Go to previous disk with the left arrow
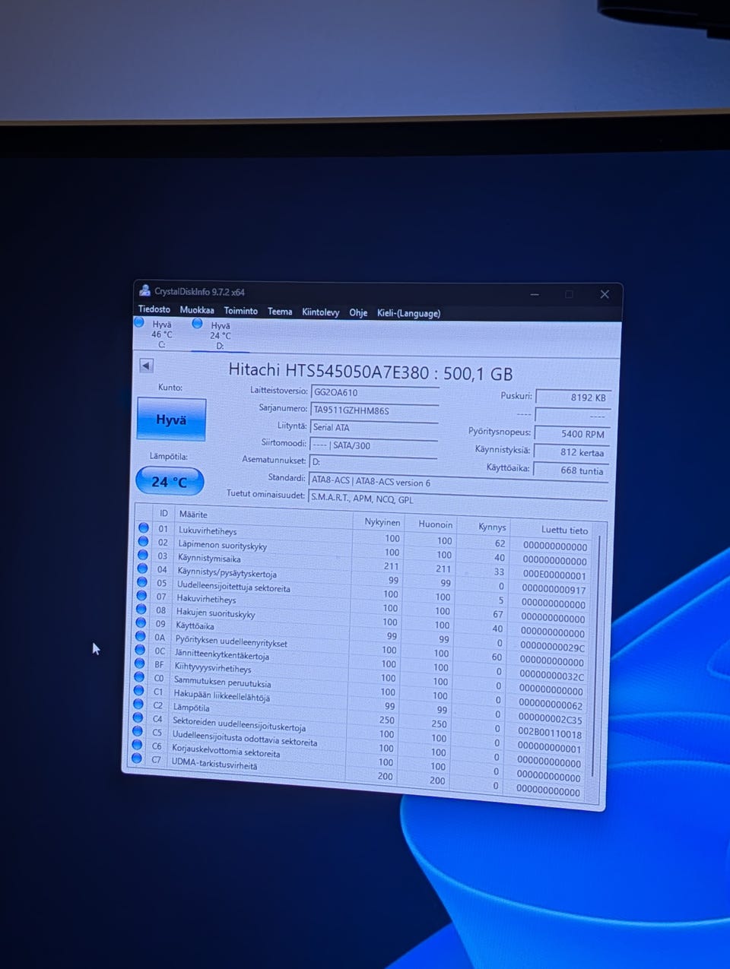Viewport: 730px width, 969px height. click(147, 366)
